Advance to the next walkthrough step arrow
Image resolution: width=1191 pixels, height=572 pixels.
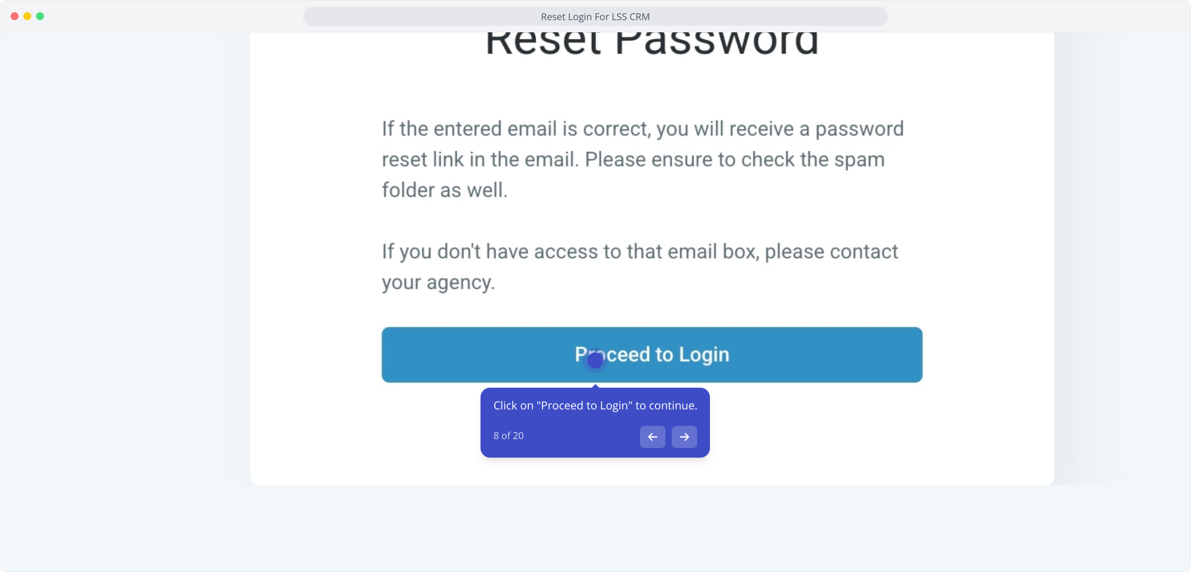coord(684,437)
